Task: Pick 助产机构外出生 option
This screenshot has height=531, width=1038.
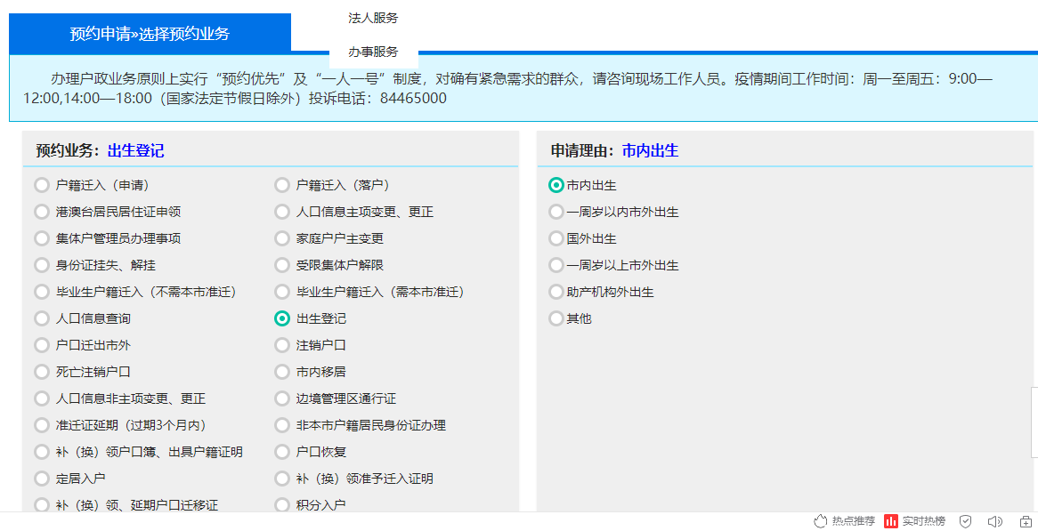Action: click(555, 292)
